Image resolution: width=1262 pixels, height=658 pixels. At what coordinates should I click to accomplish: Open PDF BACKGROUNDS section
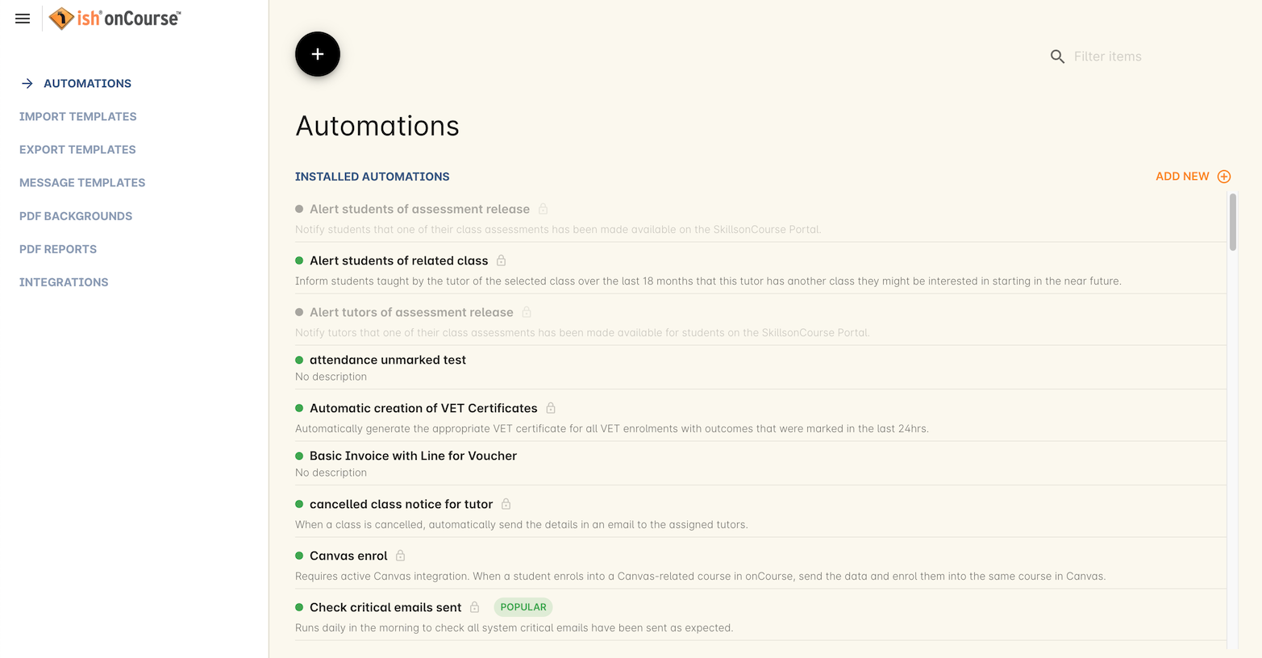tap(76, 216)
